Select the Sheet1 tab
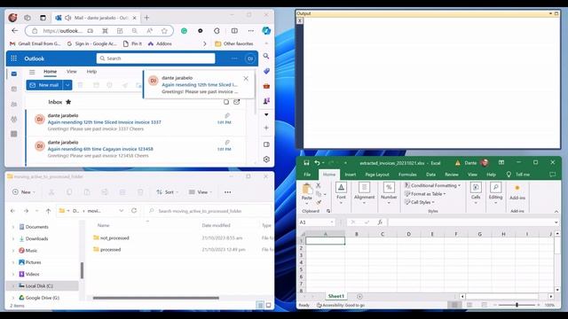This screenshot has height=319, width=568. pos(335,296)
